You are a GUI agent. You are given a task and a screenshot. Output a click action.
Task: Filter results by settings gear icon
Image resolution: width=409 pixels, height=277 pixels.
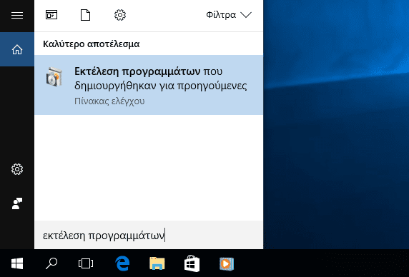pos(120,15)
